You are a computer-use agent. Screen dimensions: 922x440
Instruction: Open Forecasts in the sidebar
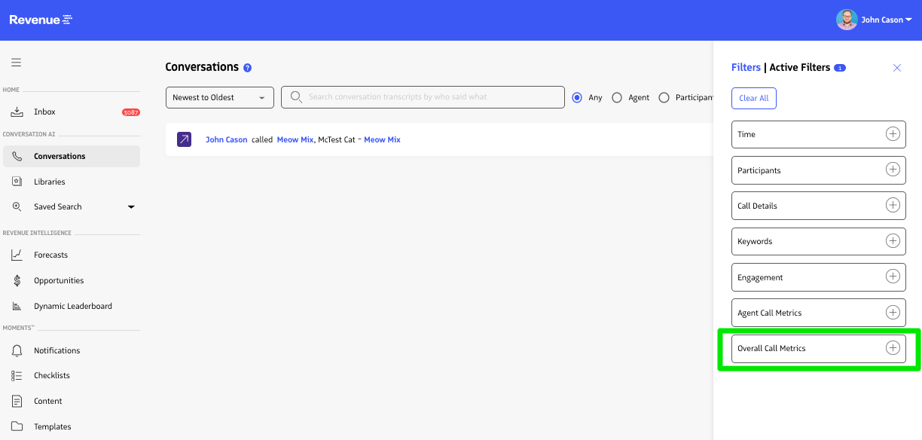[x=50, y=255]
